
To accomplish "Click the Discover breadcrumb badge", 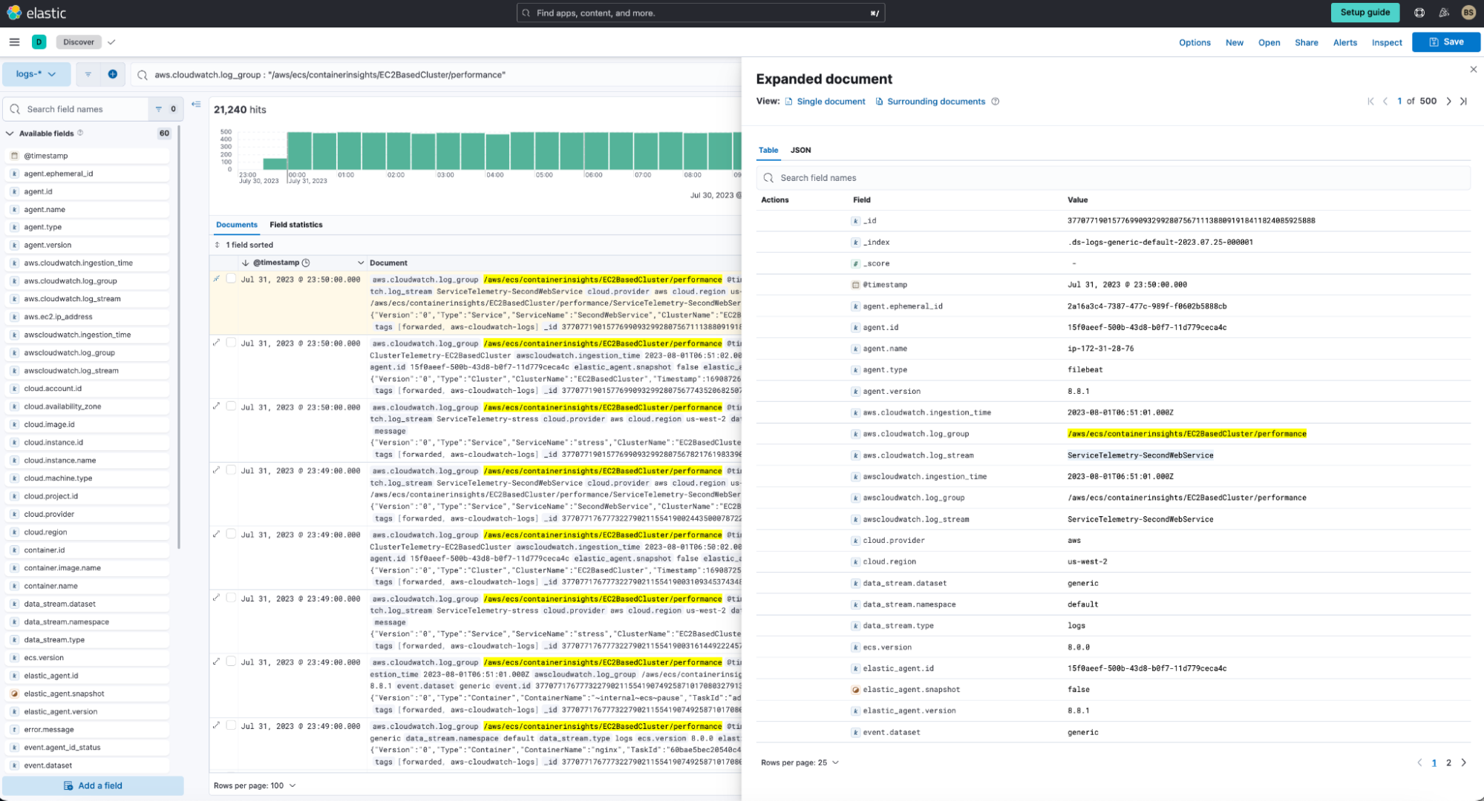I will click(x=79, y=42).
